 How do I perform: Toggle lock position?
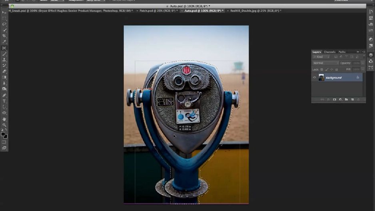click(x=331, y=70)
